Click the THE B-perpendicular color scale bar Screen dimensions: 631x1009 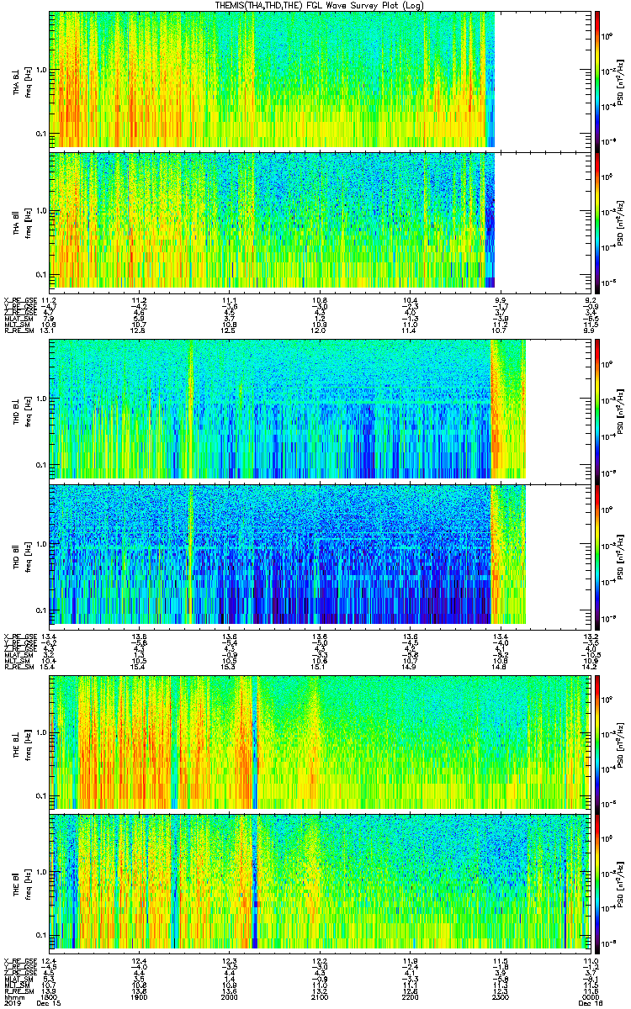tap(597, 742)
